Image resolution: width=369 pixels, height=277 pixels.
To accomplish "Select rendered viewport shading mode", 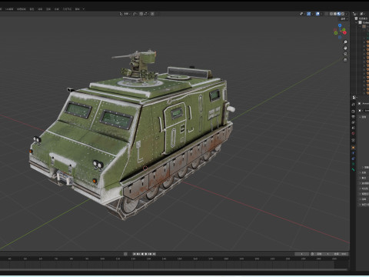I will [x=343, y=14].
